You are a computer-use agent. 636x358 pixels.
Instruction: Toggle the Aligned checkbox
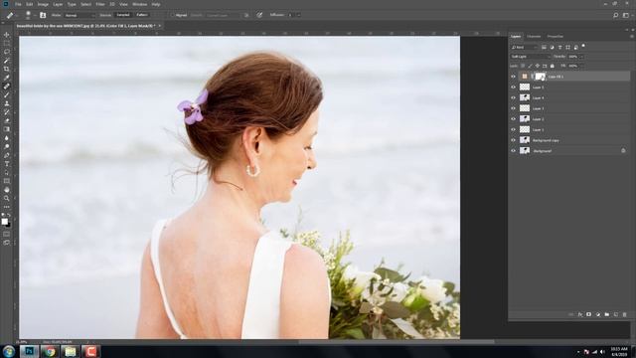(x=172, y=15)
